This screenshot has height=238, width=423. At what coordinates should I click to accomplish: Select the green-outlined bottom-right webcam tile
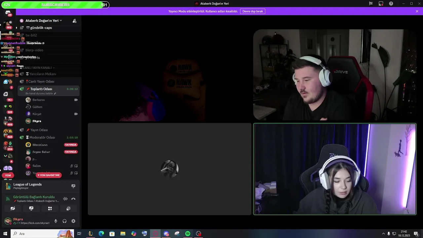(x=335, y=169)
